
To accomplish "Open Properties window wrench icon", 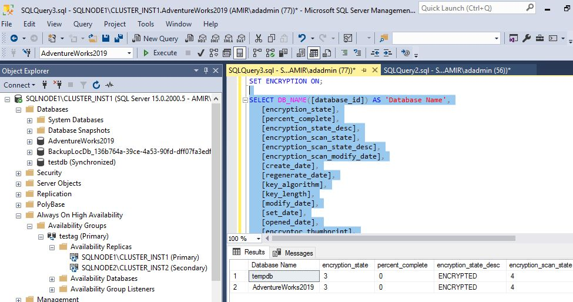I will [527, 38].
